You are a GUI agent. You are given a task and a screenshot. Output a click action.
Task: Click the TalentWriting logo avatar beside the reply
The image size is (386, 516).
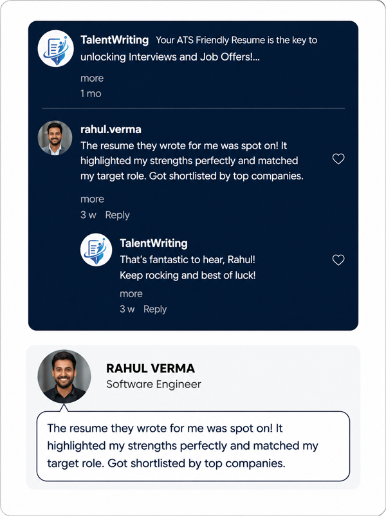[96, 250]
